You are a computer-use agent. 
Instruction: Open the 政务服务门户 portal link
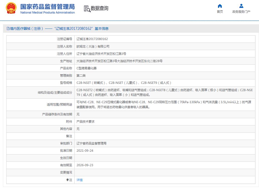pyautogui.click(x=241, y=12)
